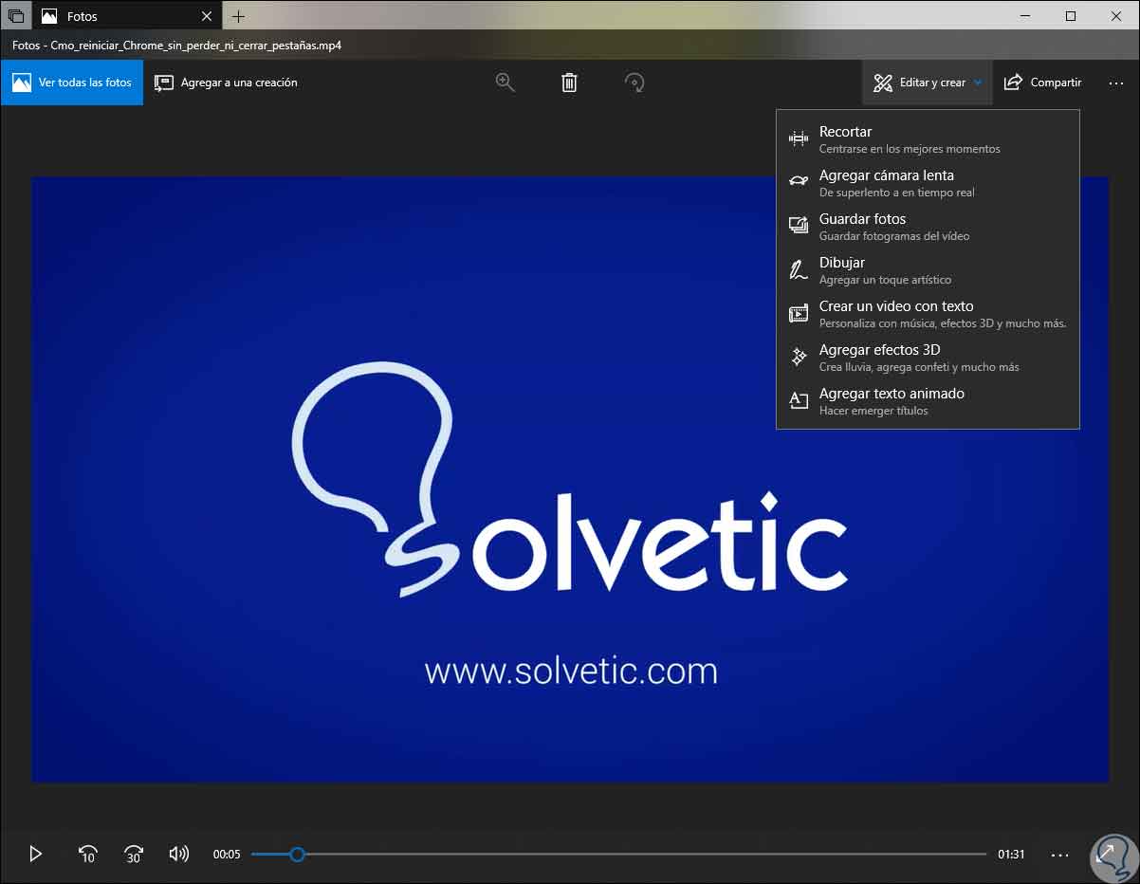1140x884 pixels.
Task: Choose Agregar efectos 3D
Action: coord(928,358)
